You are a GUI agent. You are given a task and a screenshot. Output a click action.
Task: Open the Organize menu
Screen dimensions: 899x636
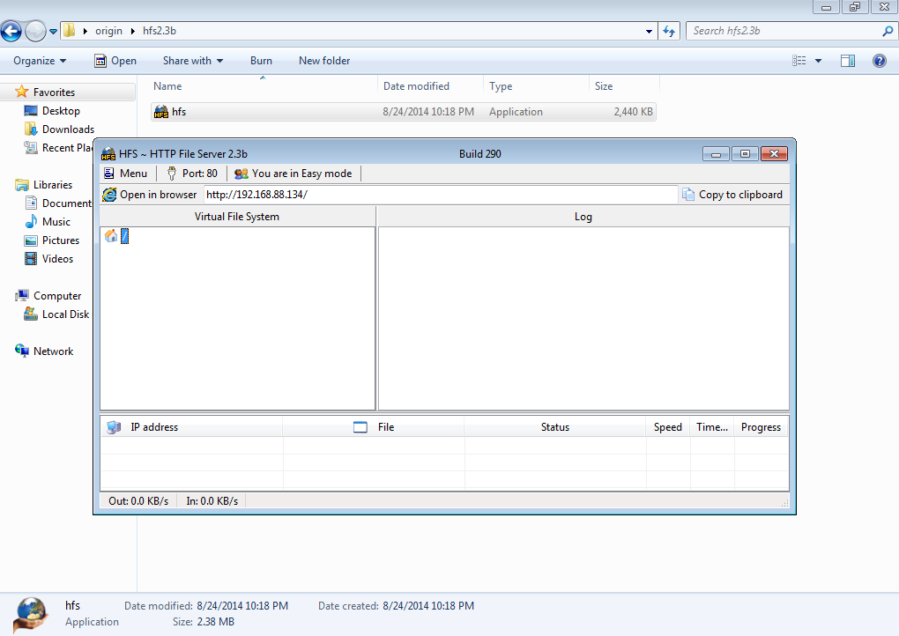(x=40, y=61)
